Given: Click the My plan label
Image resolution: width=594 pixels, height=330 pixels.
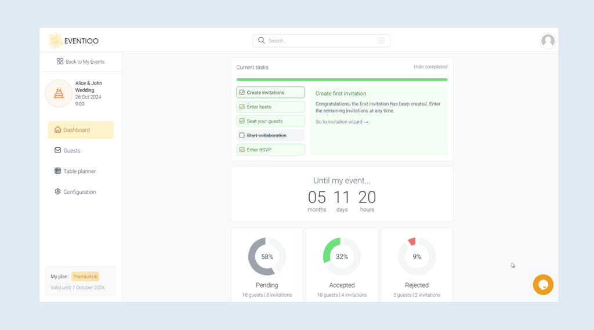Looking at the screenshot, I should click(x=60, y=277).
